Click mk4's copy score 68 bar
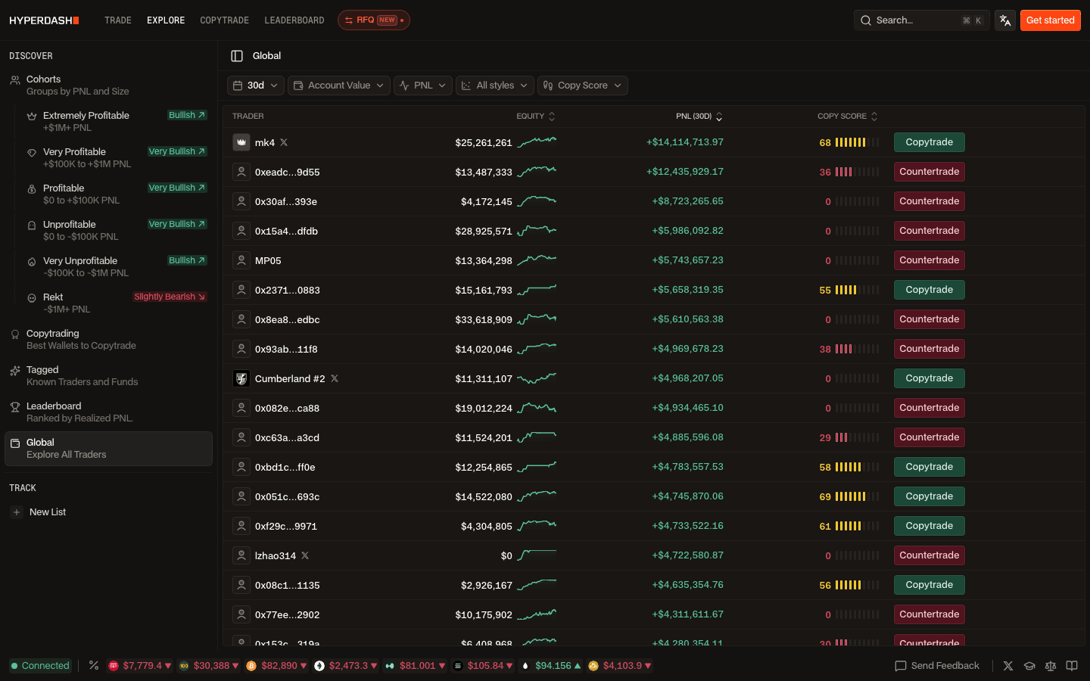1090x681 pixels. [x=857, y=142]
